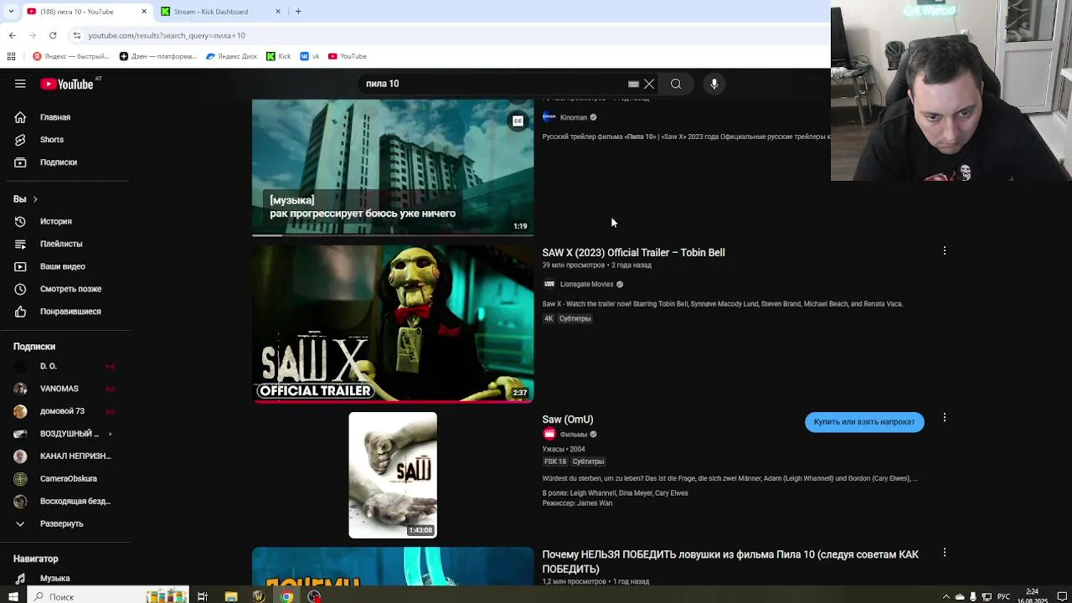This screenshot has width=1072, height=603.
Task: Play the Kinoman trailer preview with building
Action: [x=393, y=167]
